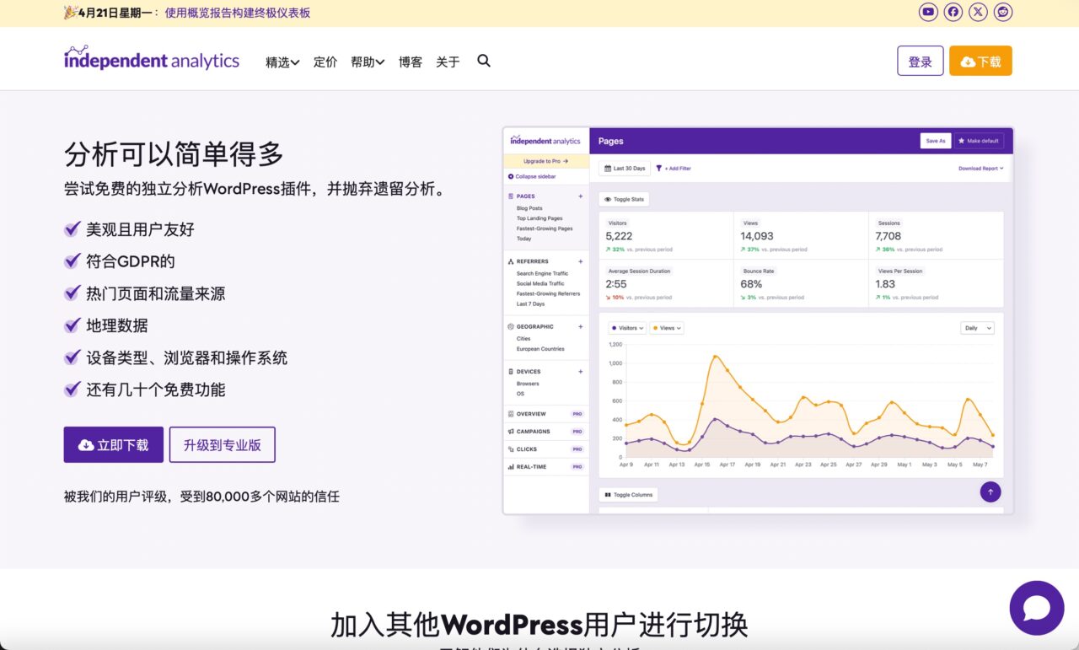Screen dimensions: 1079x650
Task: Click Upgrade to Pro in preview sidebar
Action: (x=546, y=161)
